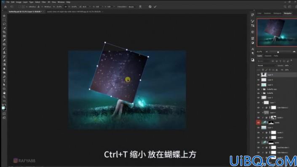Screen dimensions: 297x167
Task: Click the top-left transform handle
Action: pos(105,43)
